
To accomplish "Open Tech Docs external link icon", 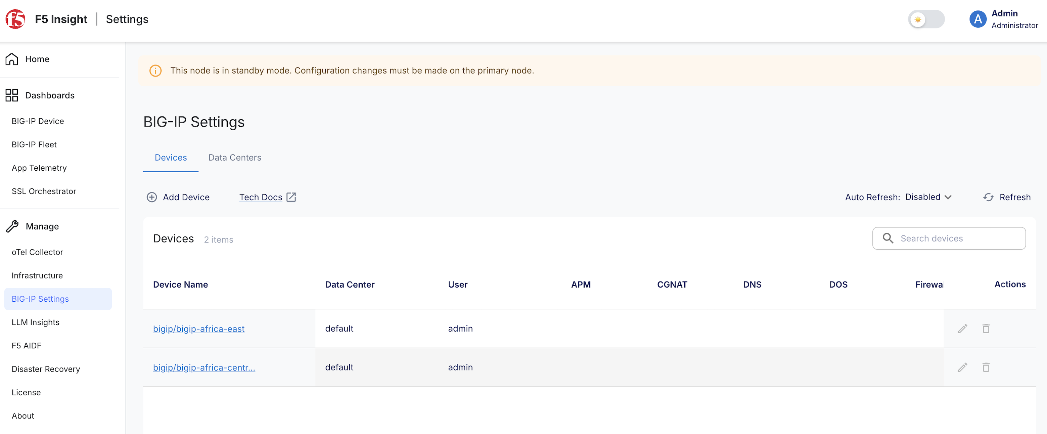I will (291, 197).
